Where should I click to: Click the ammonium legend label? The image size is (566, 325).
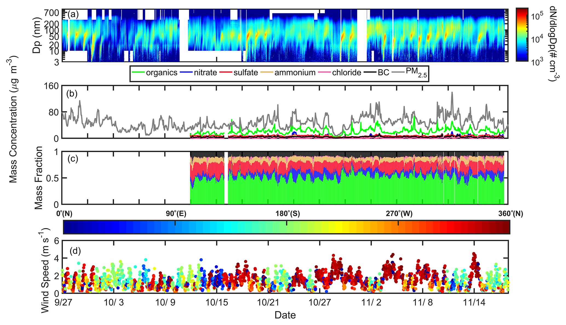pyautogui.click(x=295, y=73)
